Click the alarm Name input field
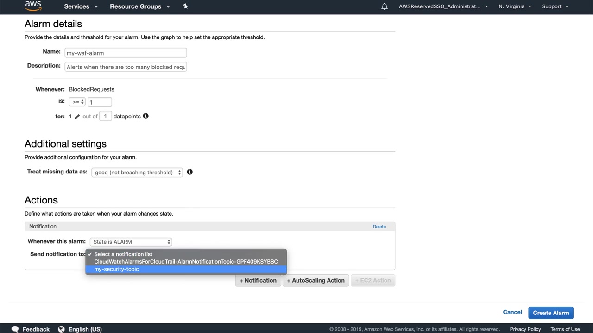The image size is (593, 333). click(x=126, y=53)
